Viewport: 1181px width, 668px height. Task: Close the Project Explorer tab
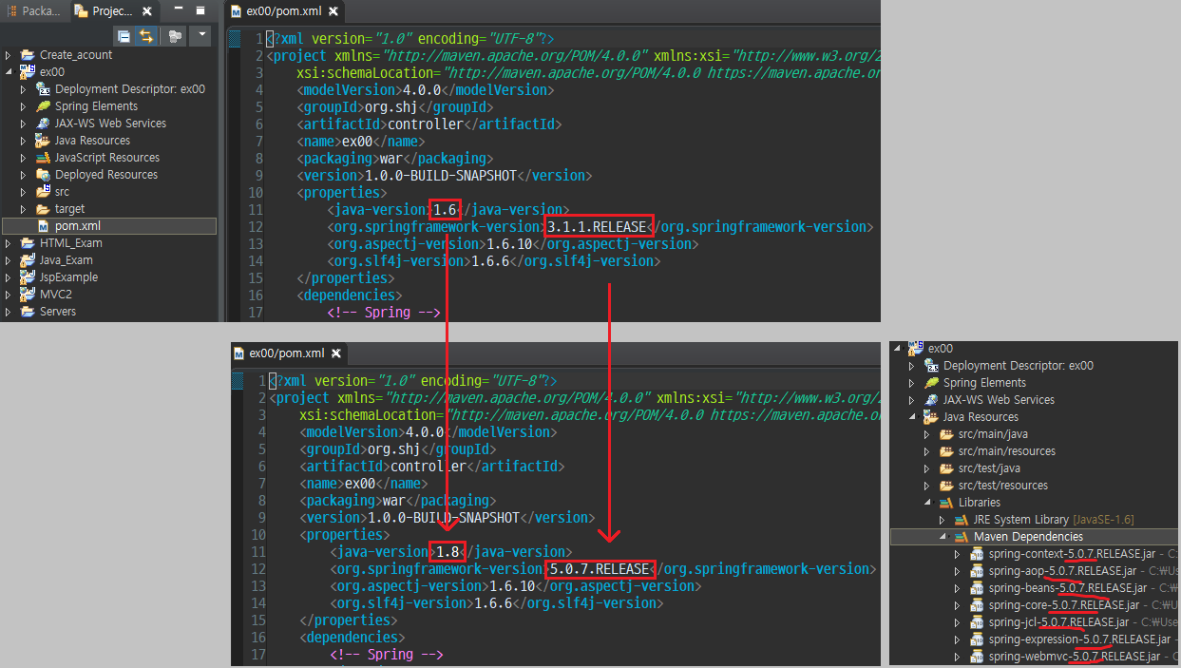tap(146, 11)
